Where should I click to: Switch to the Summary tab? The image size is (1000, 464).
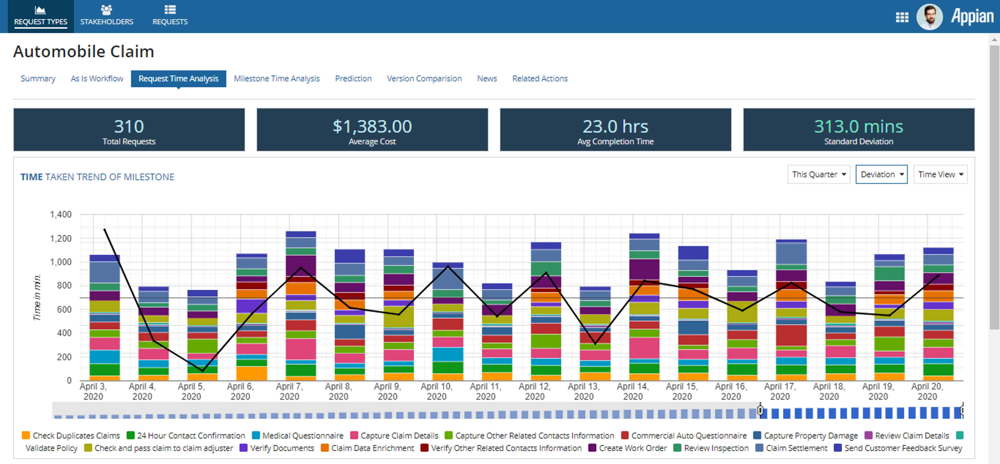pyautogui.click(x=38, y=78)
